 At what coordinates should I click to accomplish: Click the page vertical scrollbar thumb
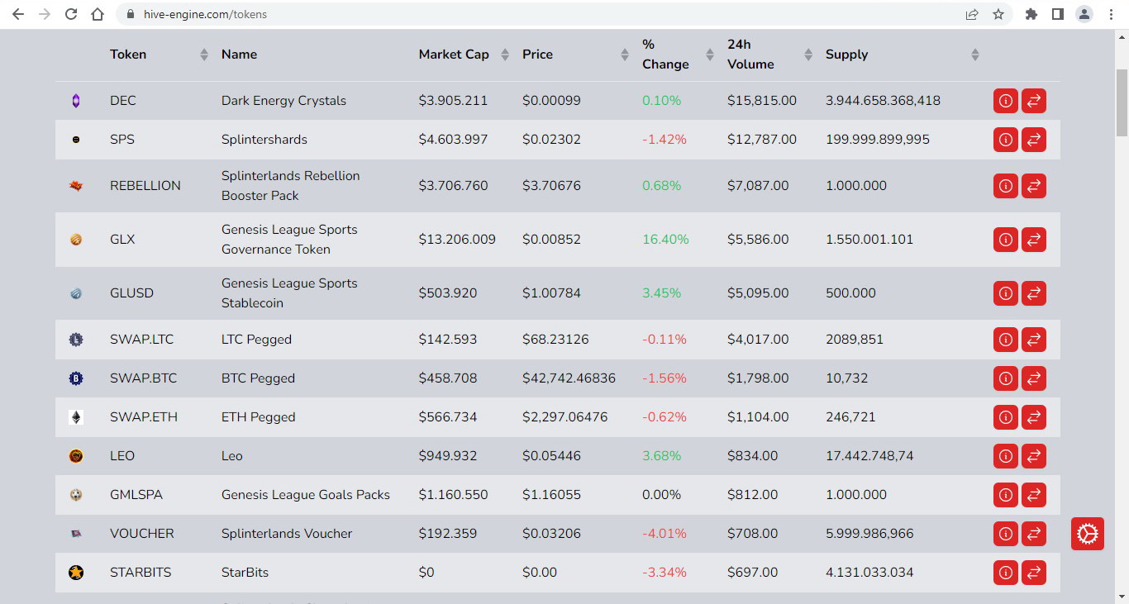pos(1122,102)
